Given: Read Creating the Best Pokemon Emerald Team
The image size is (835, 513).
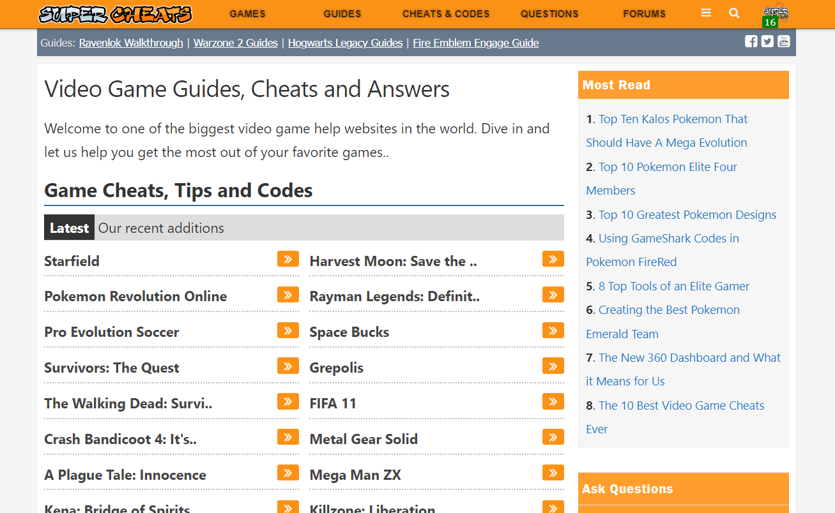Looking at the screenshot, I should [x=663, y=322].
